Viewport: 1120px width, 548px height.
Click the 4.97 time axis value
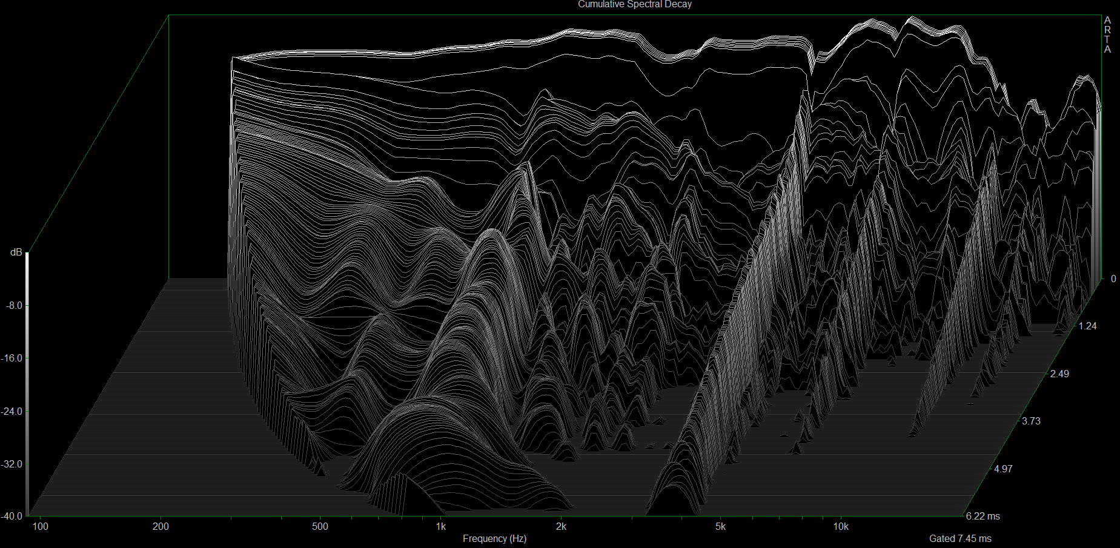(x=1003, y=469)
